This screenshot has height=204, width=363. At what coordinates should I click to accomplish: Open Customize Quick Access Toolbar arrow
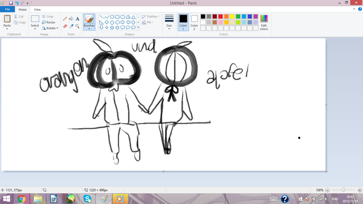(x=27, y=3)
